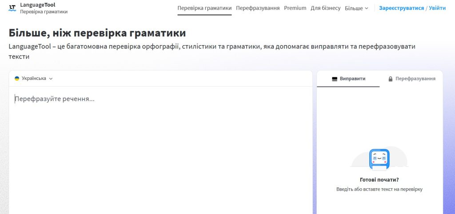Open Перефразування in the top navigation
Screen dimensions: 455x214
[258, 8]
